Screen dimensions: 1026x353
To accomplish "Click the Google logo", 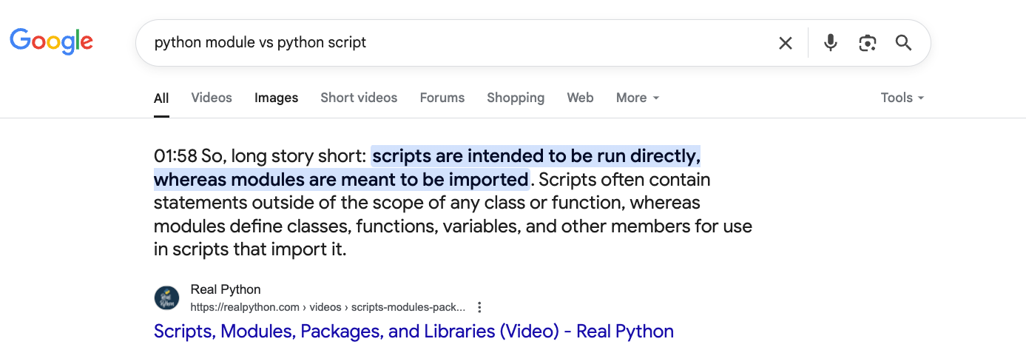I will click(x=51, y=41).
